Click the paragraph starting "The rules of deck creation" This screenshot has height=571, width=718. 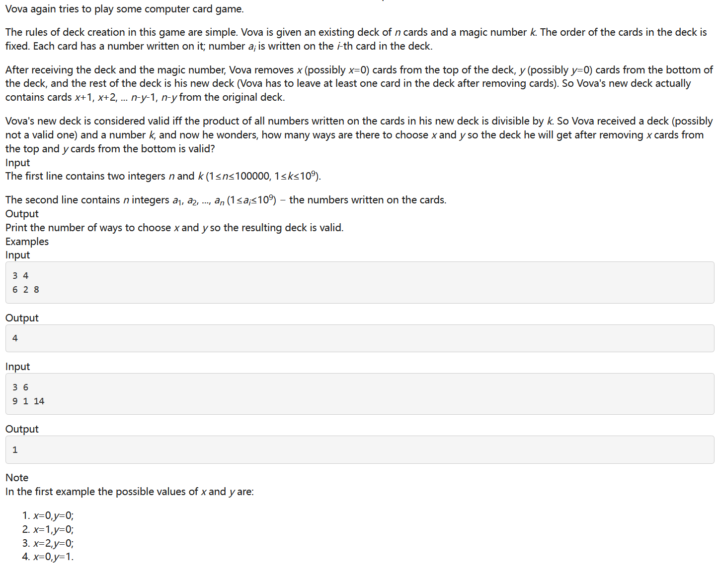click(356, 39)
